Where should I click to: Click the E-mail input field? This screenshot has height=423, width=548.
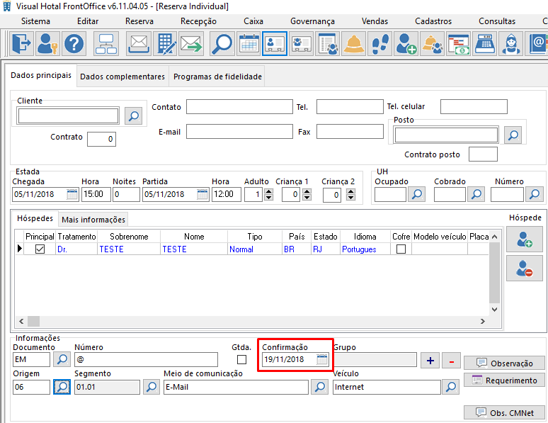tap(239, 132)
